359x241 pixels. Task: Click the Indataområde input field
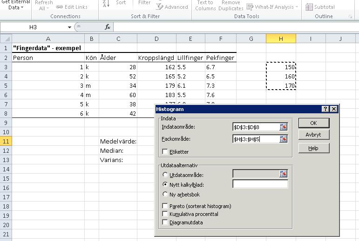(256, 127)
